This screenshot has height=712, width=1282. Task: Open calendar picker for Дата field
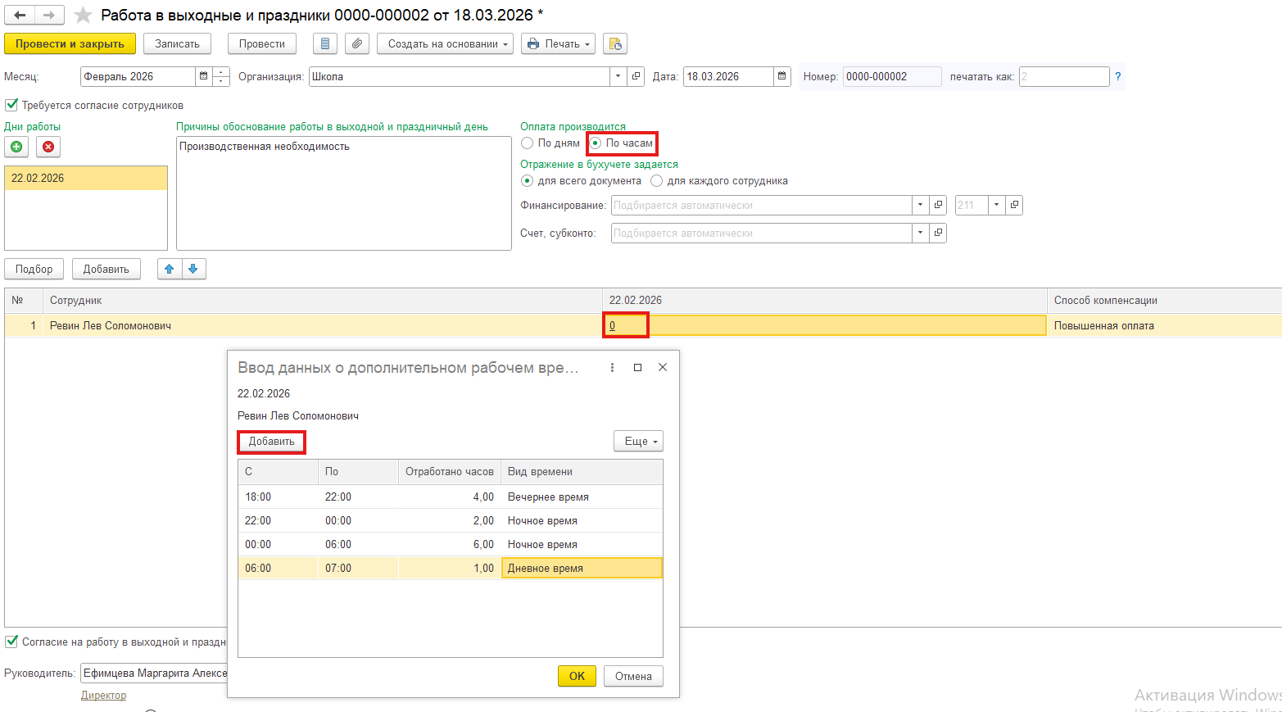tap(782, 76)
